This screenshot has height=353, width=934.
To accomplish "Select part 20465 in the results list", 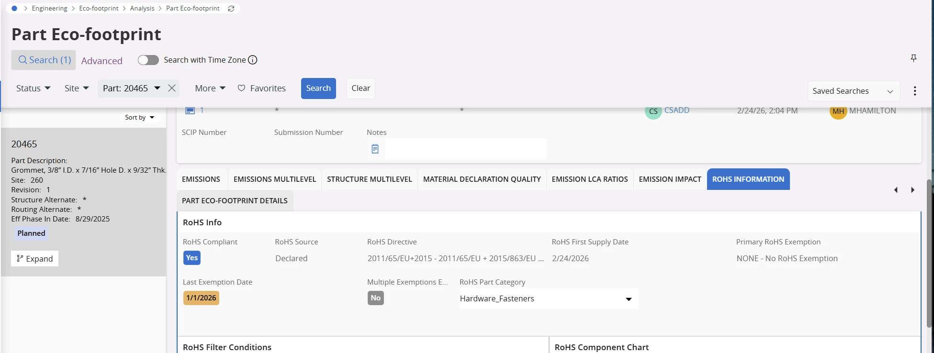I will click(84, 202).
